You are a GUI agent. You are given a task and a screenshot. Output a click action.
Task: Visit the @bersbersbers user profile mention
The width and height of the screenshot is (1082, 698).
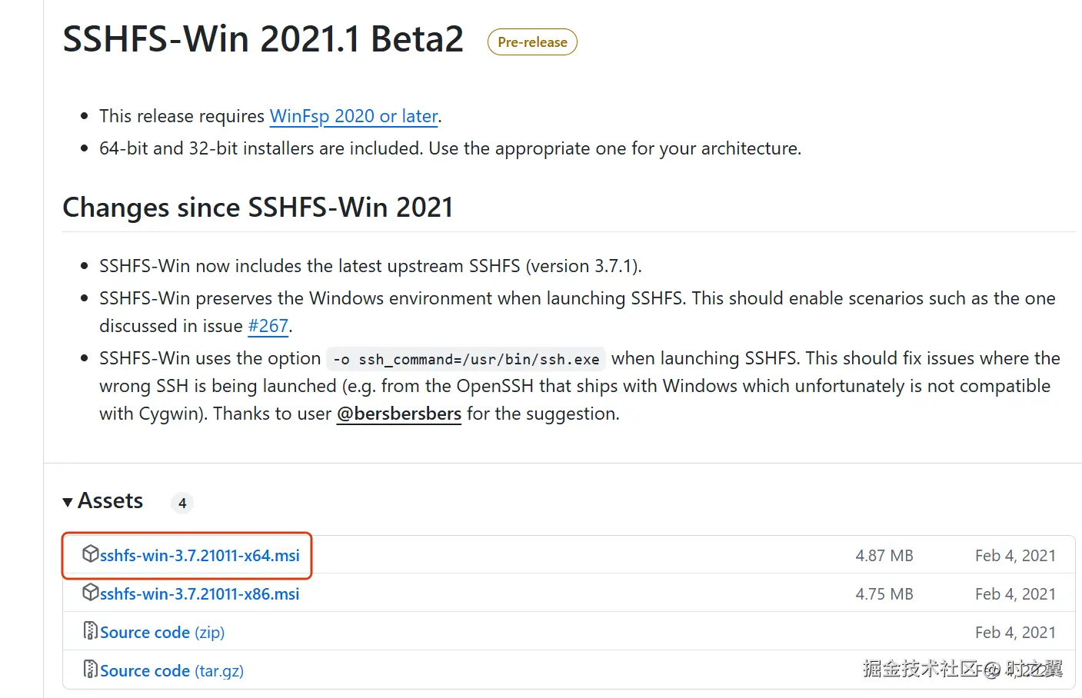click(398, 414)
